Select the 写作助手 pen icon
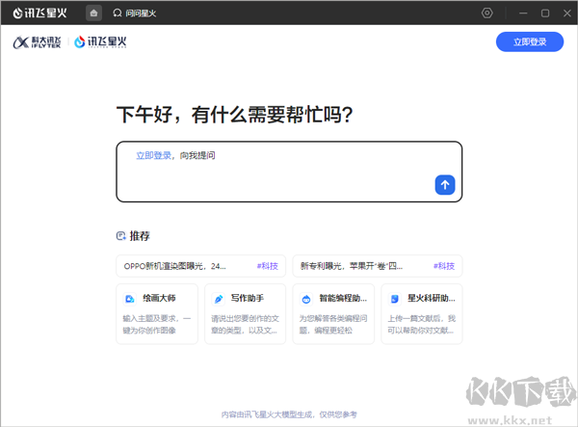The width and height of the screenshot is (578, 427). click(219, 299)
